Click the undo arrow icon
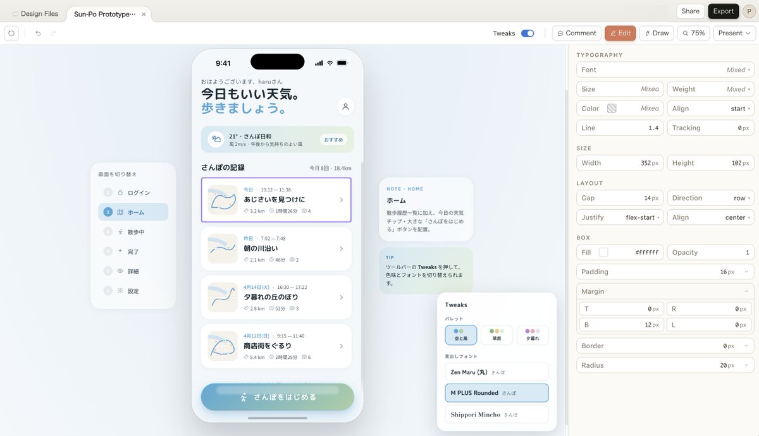Image resolution: width=759 pixels, height=436 pixels. 37,32
